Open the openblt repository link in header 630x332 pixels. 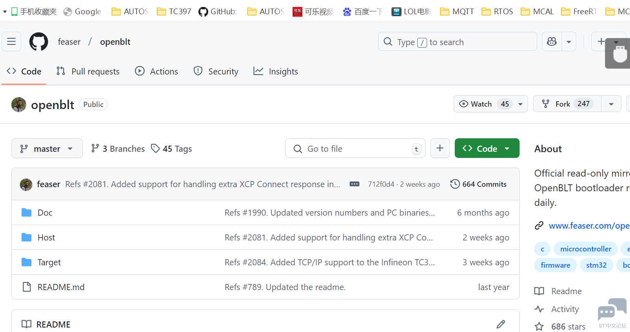click(115, 41)
